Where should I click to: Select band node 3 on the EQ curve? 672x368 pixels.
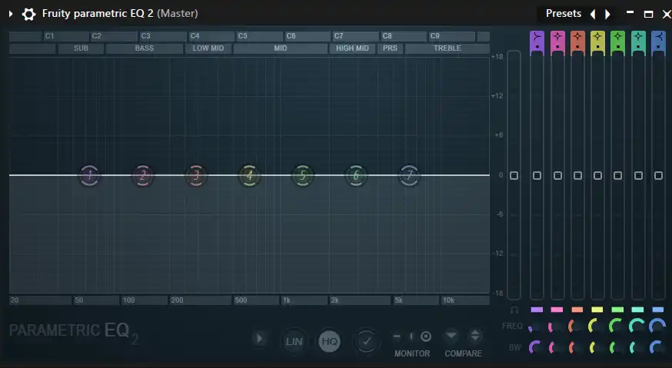196,175
